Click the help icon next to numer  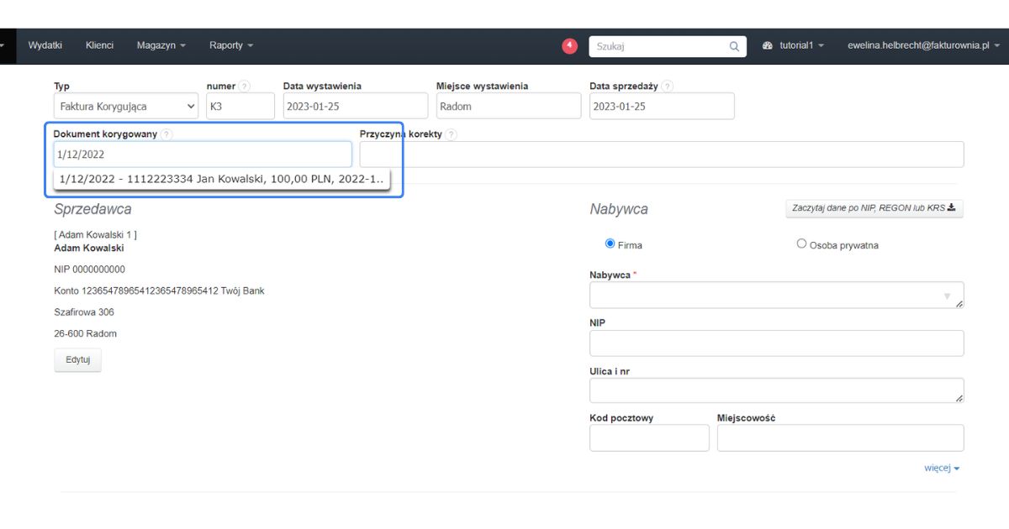click(x=244, y=86)
